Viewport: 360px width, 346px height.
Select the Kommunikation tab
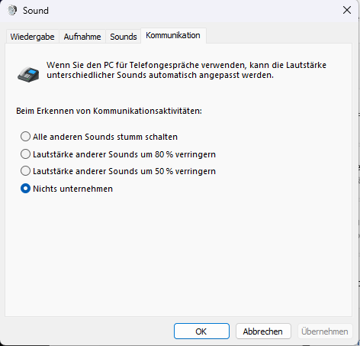173,35
